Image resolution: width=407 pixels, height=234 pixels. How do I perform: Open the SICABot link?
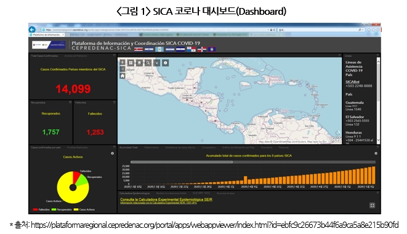[x=352, y=81]
